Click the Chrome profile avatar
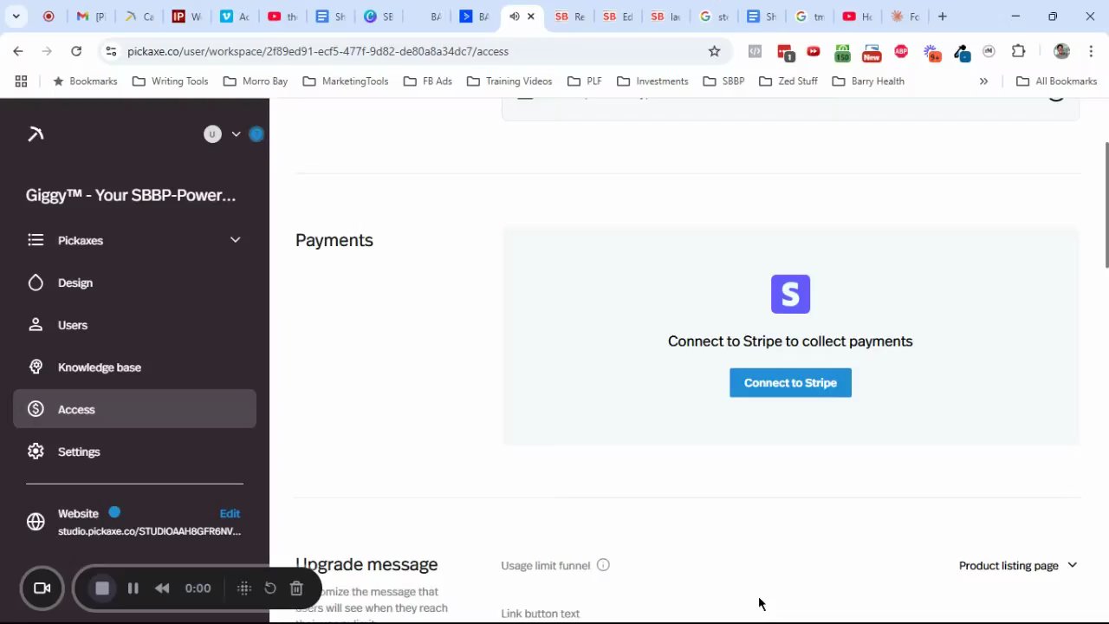The width and height of the screenshot is (1109, 624). pyautogui.click(x=1061, y=51)
